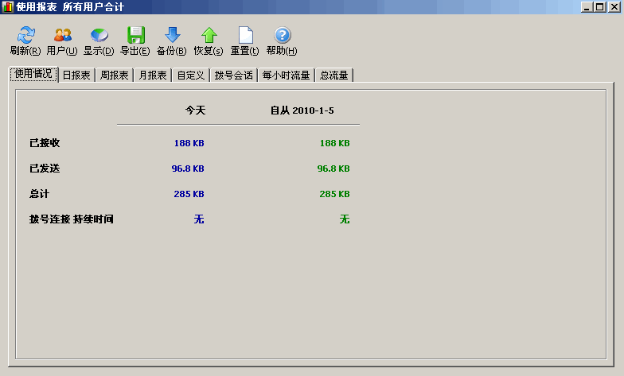
Task: Click the 已发送 row label
Action: click(45, 169)
